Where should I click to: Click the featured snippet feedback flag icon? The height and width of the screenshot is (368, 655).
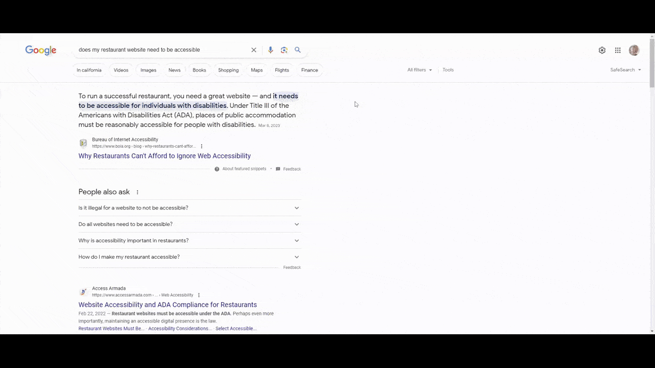278,169
